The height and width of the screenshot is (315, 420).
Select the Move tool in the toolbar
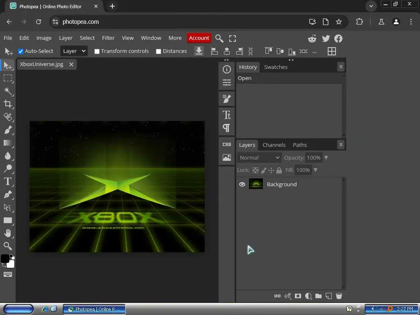point(8,65)
